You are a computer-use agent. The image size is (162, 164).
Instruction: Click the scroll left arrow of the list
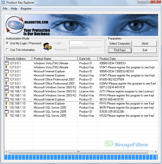(6, 152)
